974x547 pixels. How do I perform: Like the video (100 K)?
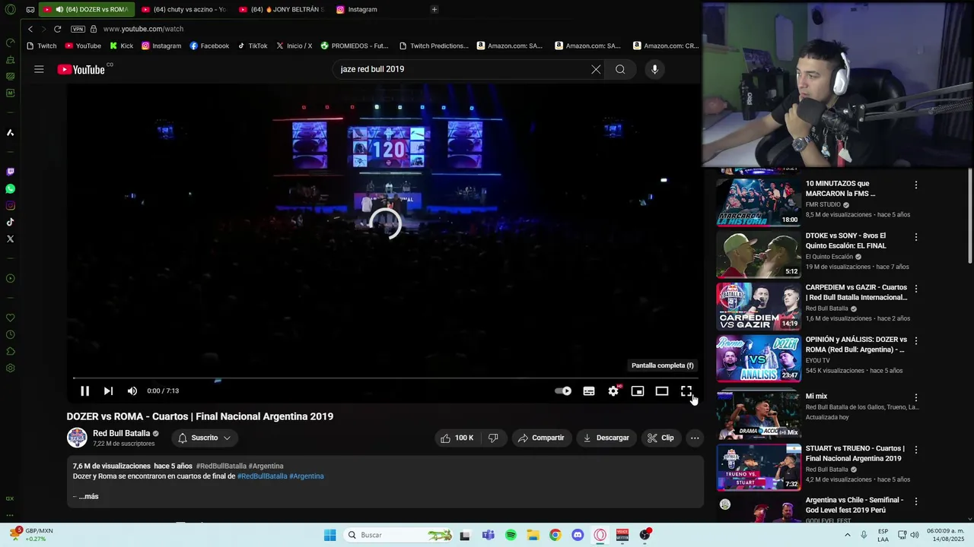(x=457, y=438)
